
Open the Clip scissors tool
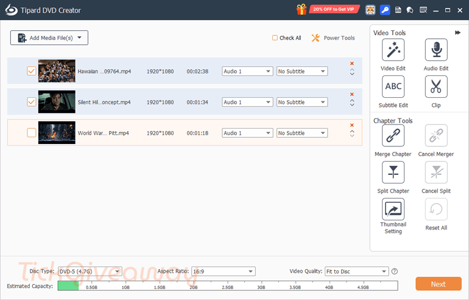tap(436, 87)
